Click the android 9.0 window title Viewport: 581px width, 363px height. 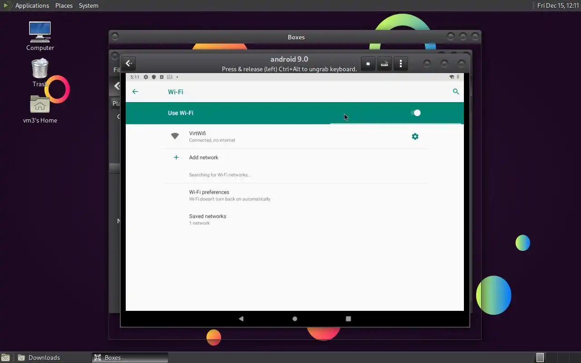[289, 59]
